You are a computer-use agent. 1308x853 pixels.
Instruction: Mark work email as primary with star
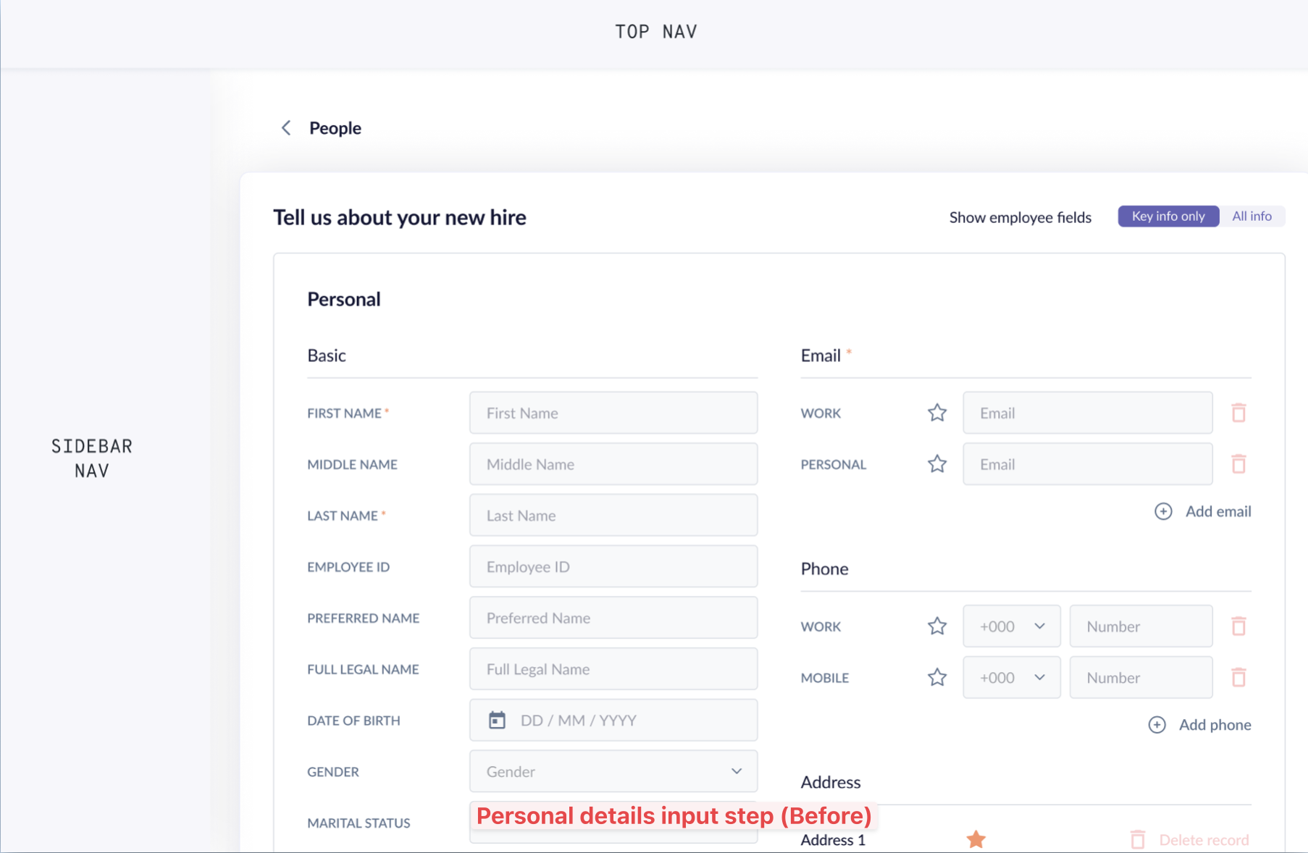click(x=937, y=413)
